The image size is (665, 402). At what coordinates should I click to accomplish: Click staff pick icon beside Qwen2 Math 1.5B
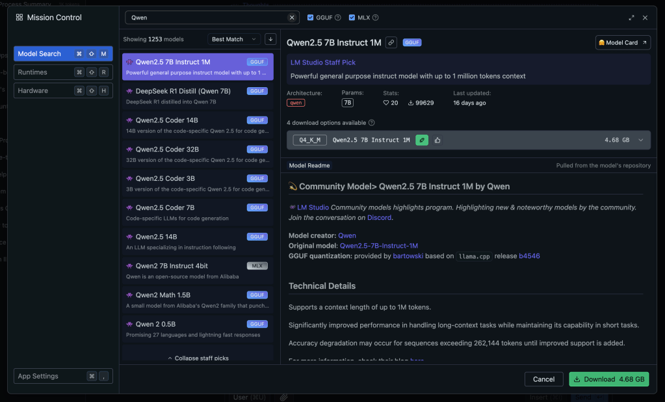click(129, 295)
